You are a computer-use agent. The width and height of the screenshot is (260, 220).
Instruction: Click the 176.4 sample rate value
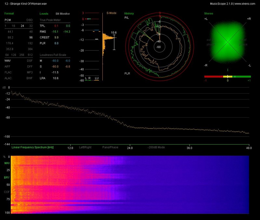point(10,43)
